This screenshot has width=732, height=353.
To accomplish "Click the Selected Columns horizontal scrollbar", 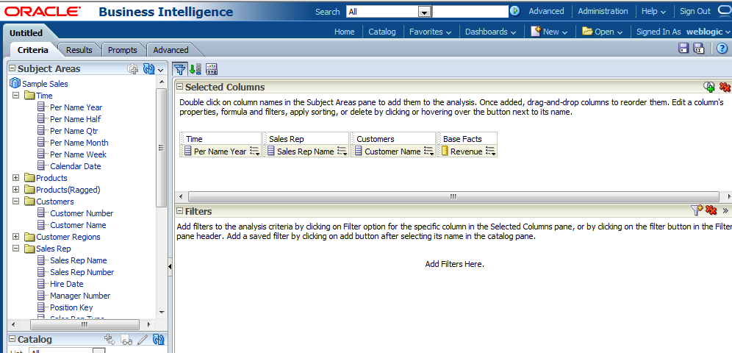I will 453,196.
